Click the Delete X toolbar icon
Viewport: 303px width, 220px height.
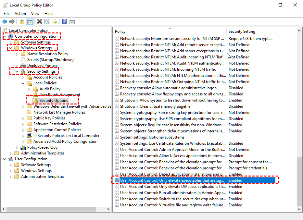(39, 22)
